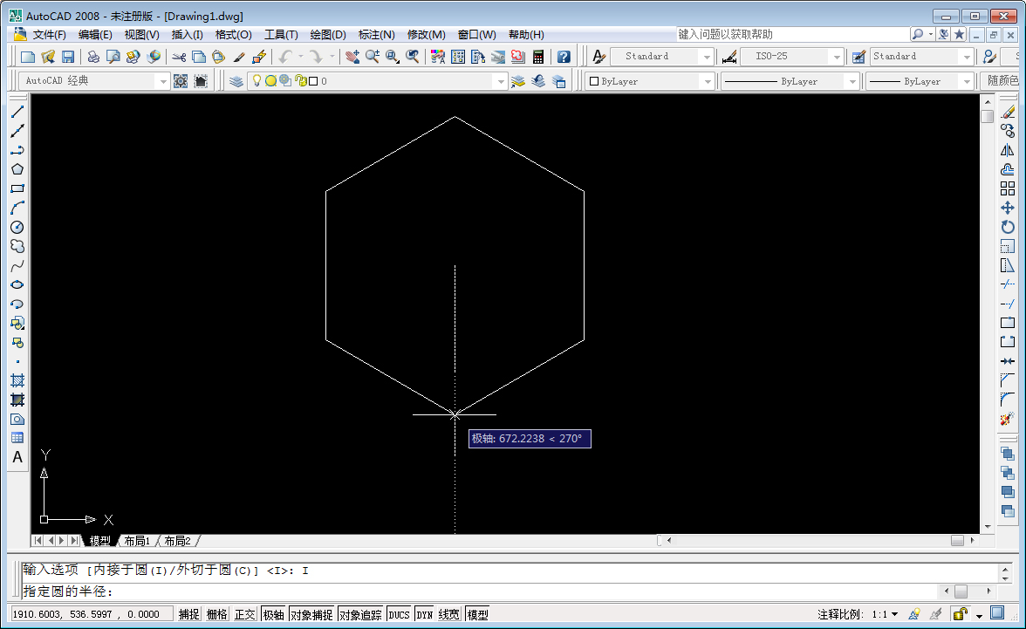Toggle 正交 (Ortho) mode in the status bar
Image resolution: width=1026 pixels, height=629 pixels.
(x=245, y=615)
